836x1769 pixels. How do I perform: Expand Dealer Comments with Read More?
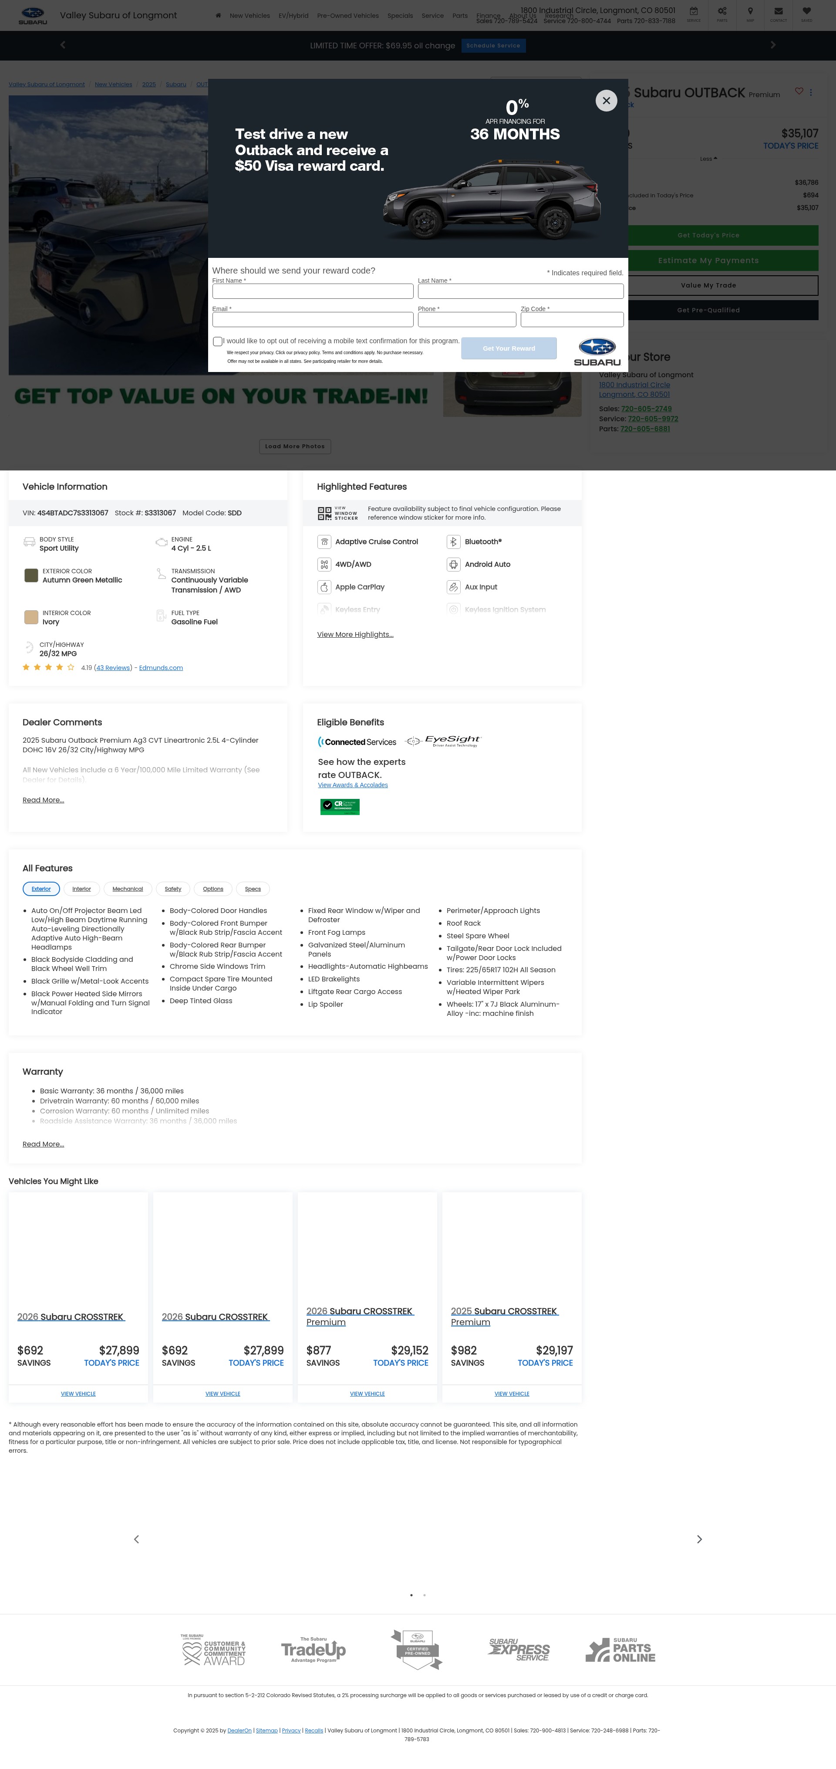tap(43, 800)
